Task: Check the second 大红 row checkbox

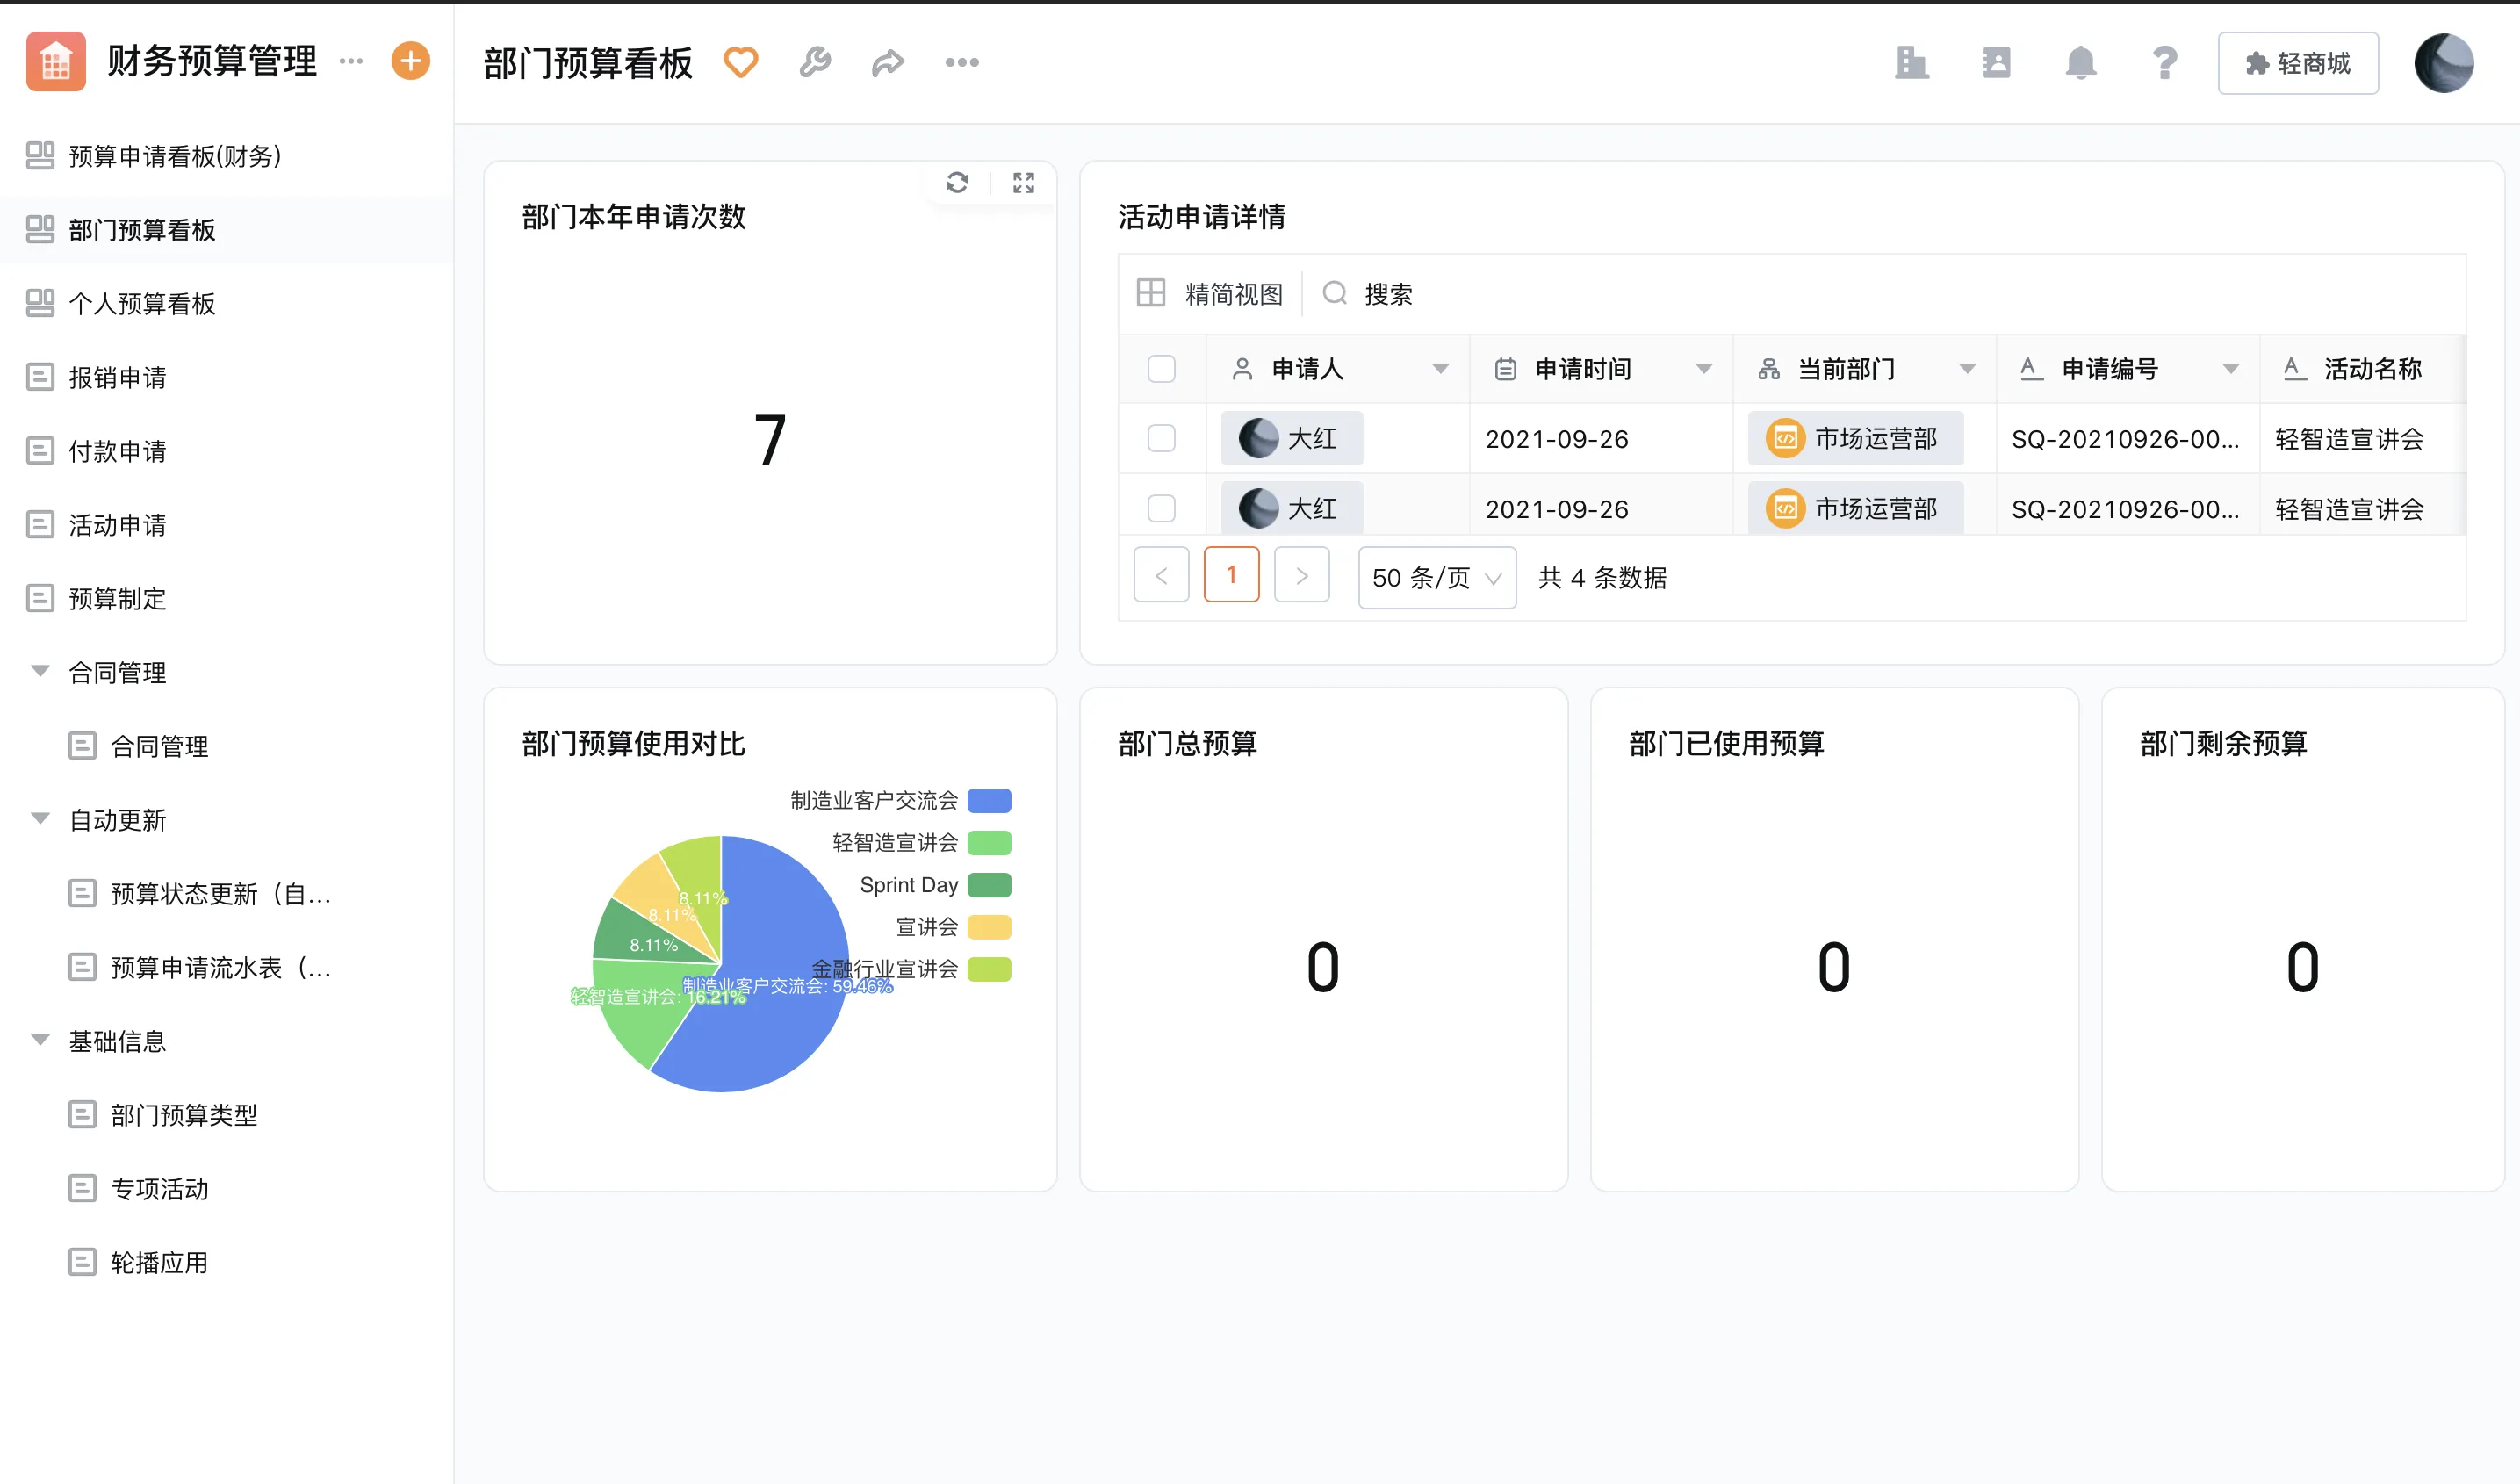Action: (1161, 508)
